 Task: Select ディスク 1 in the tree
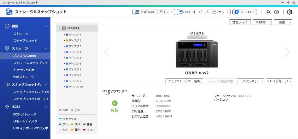(x=75, y=35)
